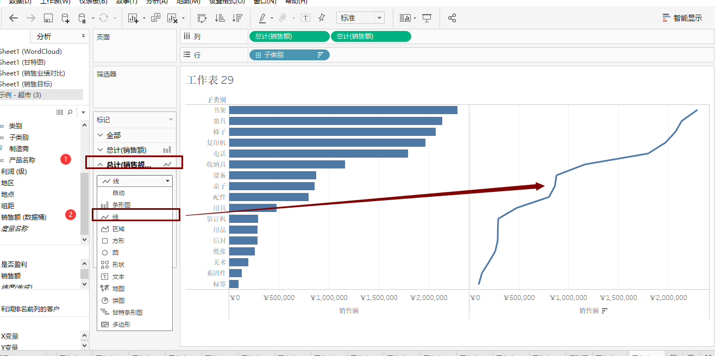Click sort icon beside right 销售额 axis label

(604, 311)
